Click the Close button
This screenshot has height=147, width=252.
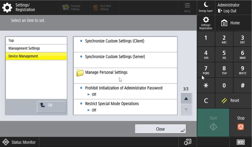[x=160, y=129]
